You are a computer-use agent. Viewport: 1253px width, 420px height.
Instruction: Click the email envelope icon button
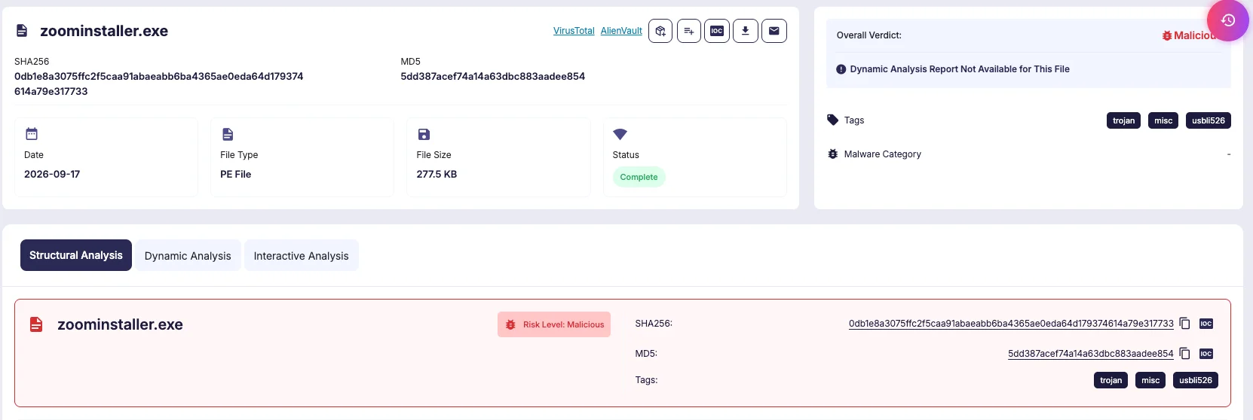(774, 31)
